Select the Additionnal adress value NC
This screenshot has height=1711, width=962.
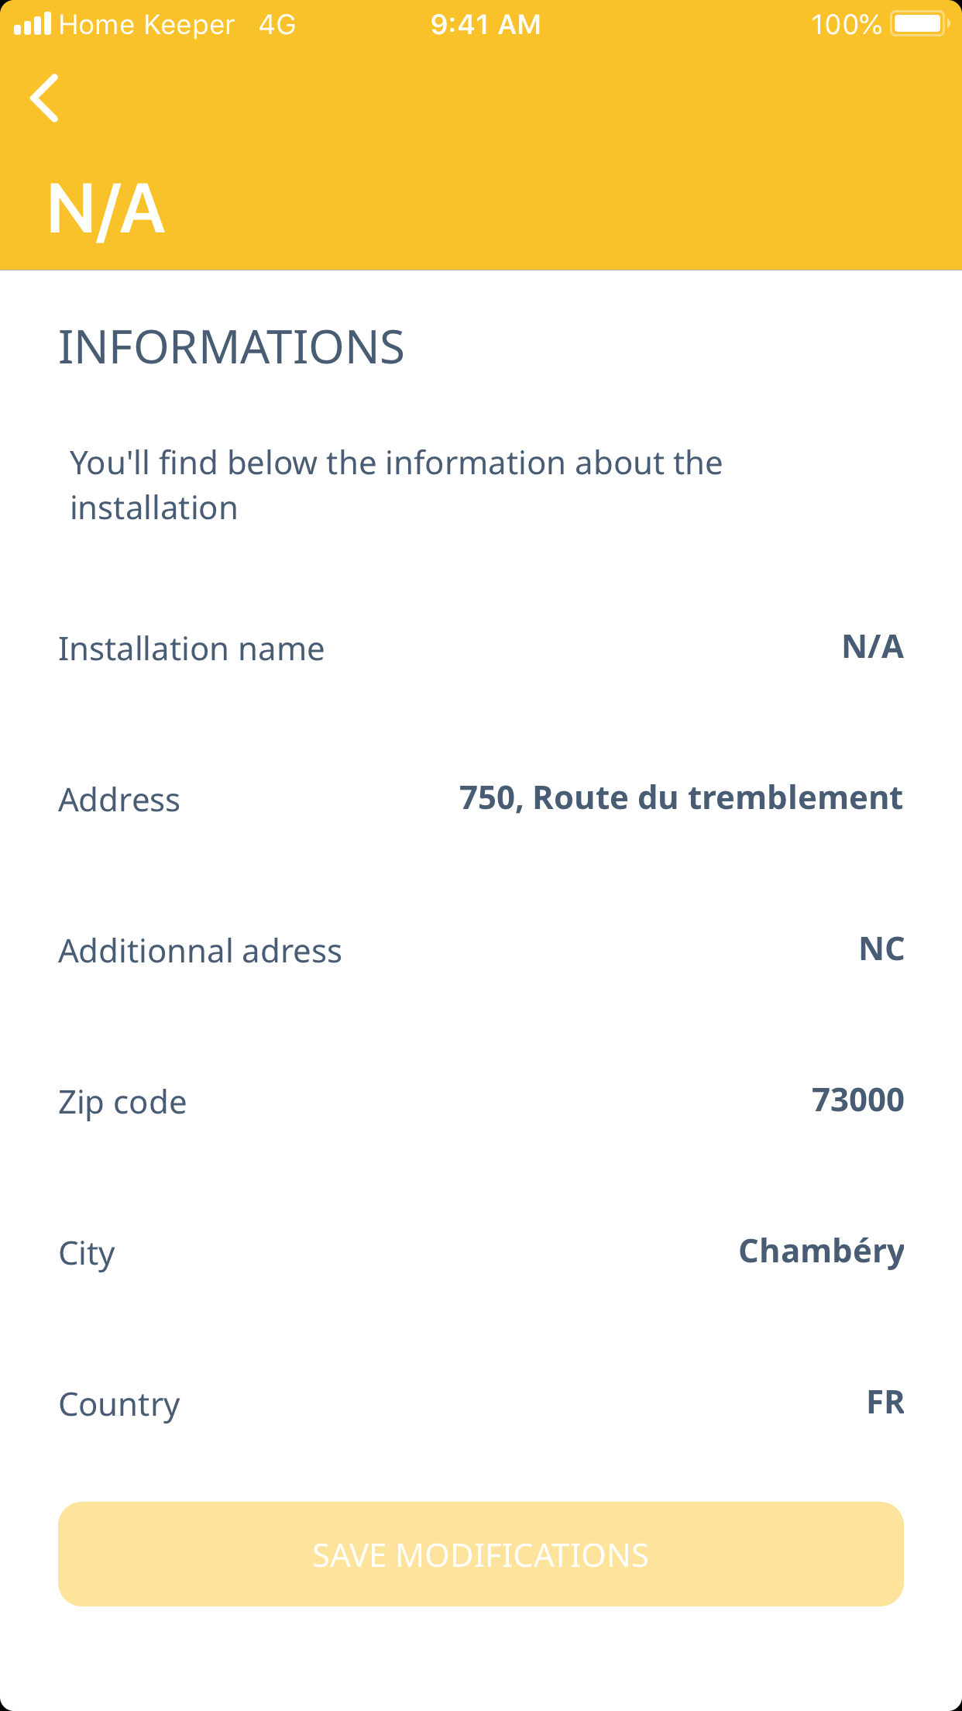881,949
